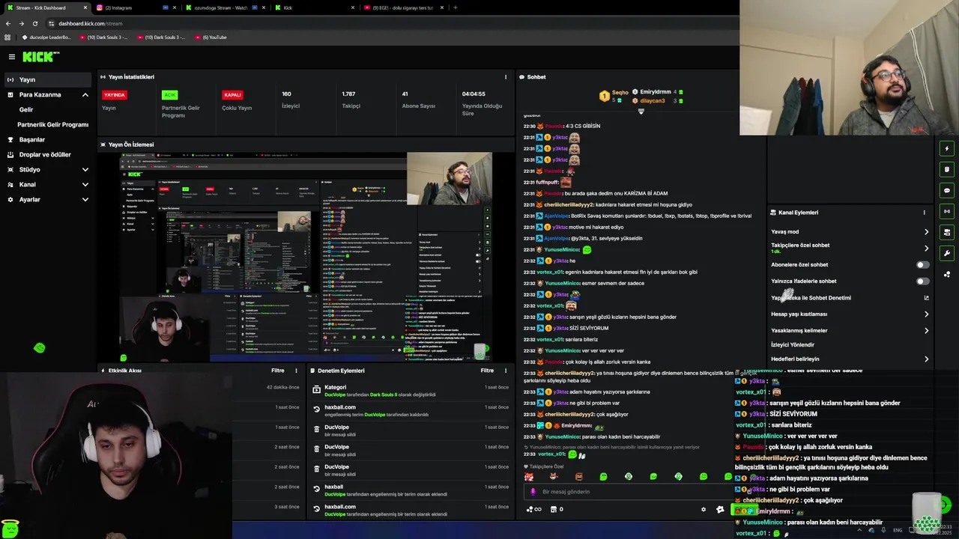Click the haxball.com moderation log entry
Screen dimensions: 959x539
[x=411, y=411]
